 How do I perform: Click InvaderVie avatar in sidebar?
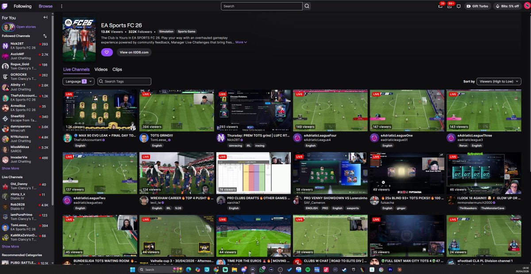tap(5, 159)
